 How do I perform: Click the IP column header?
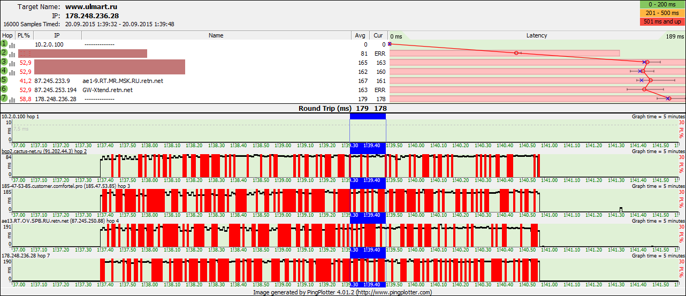coord(57,35)
